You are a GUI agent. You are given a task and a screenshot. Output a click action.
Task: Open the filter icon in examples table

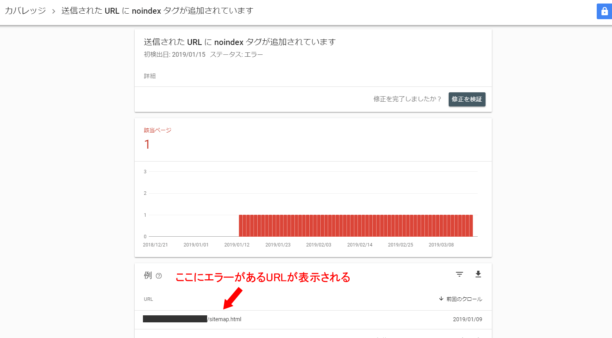click(x=459, y=274)
